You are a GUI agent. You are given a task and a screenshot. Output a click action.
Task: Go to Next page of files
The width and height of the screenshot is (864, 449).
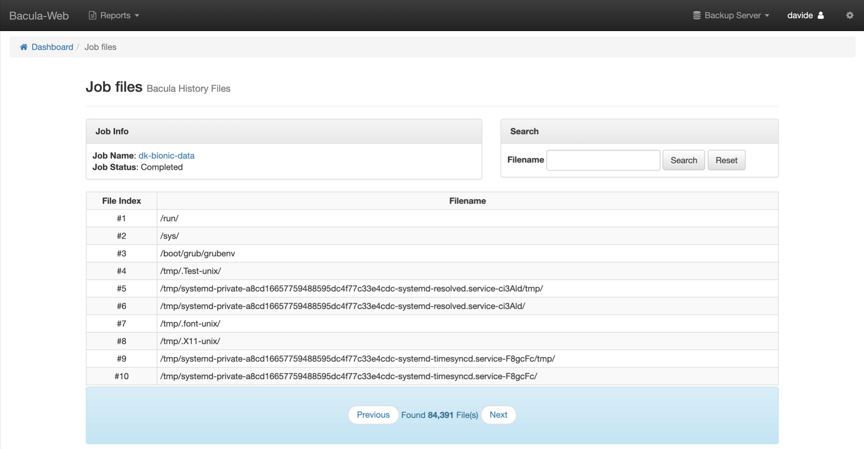pyautogui.click(x=498, y=415)
